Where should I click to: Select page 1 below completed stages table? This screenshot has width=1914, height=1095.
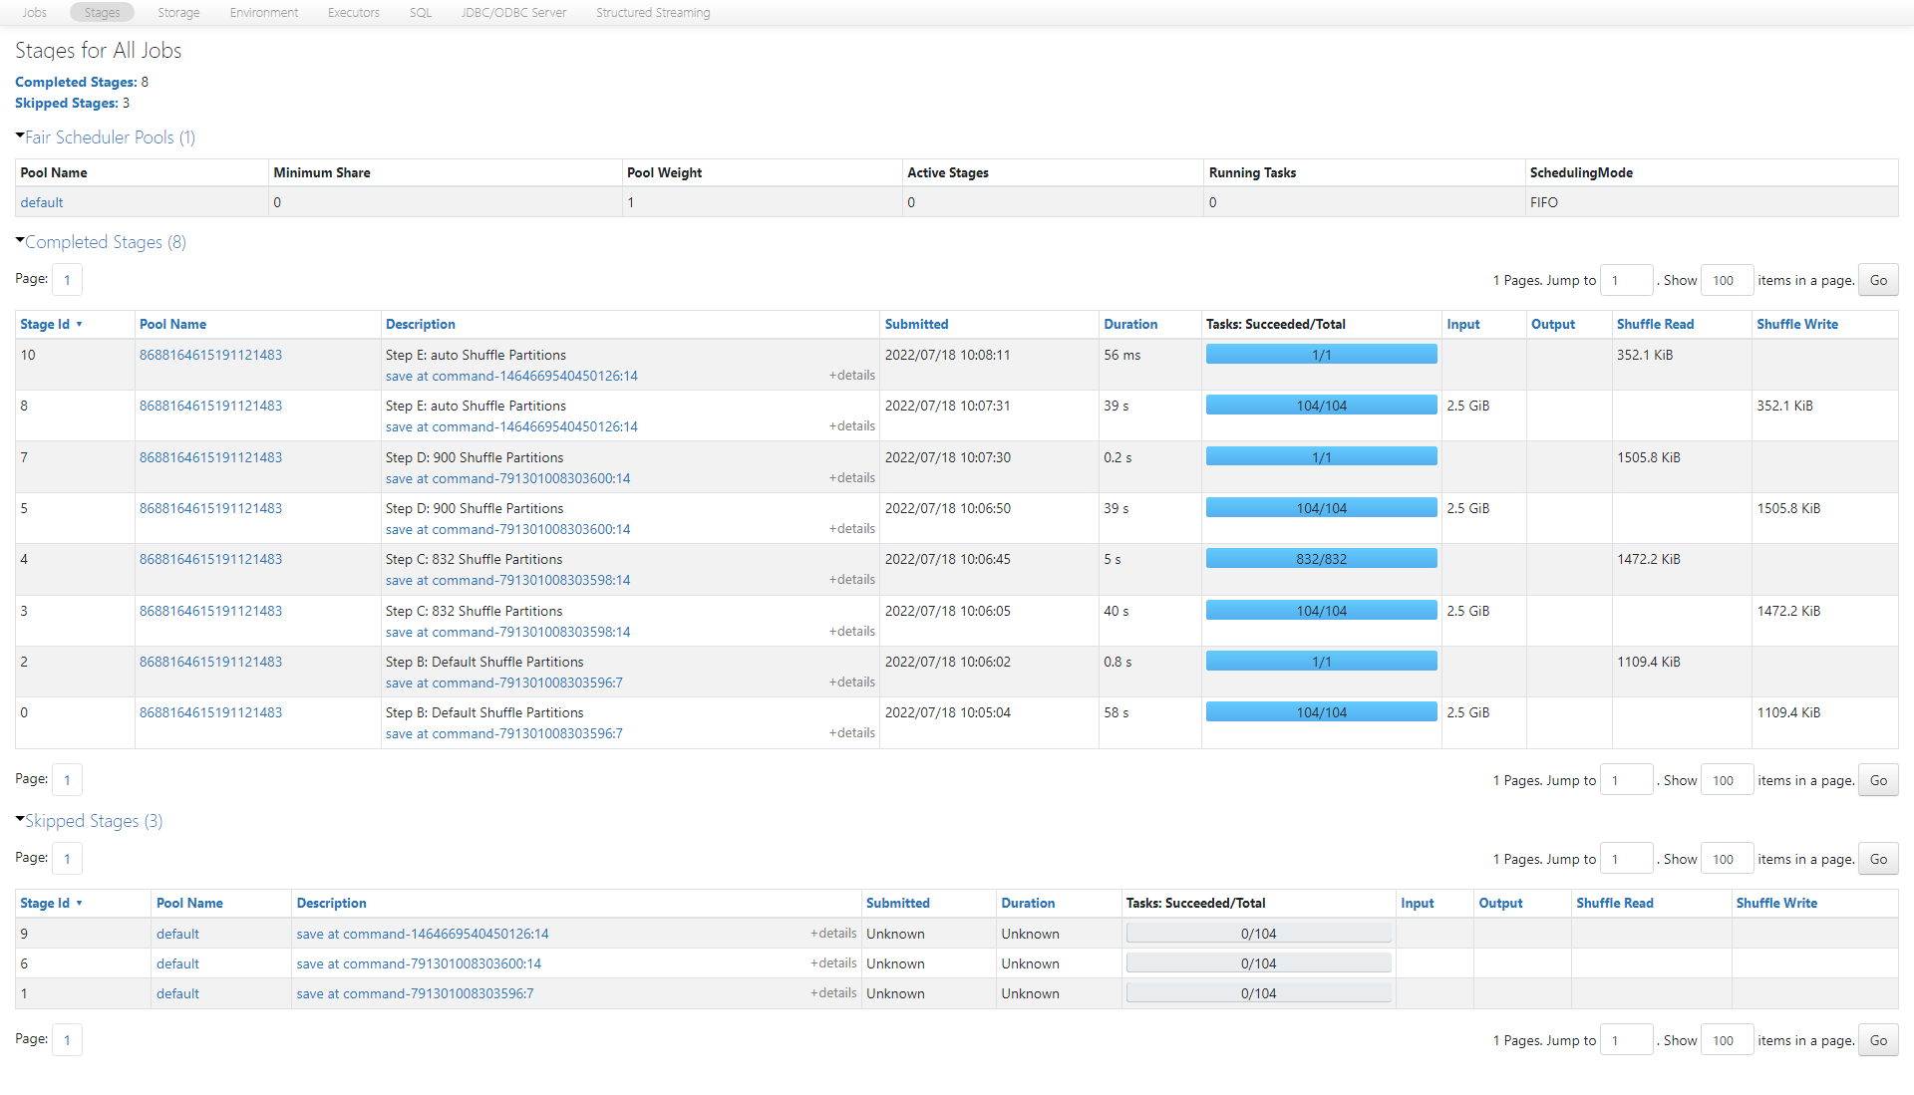(x=67, y=780)
